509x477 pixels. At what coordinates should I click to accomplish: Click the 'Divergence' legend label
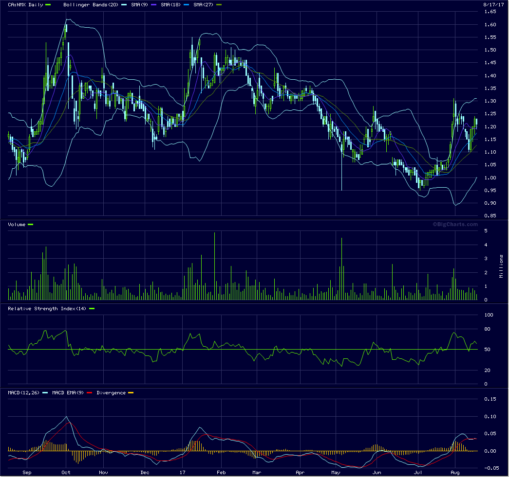111,393
